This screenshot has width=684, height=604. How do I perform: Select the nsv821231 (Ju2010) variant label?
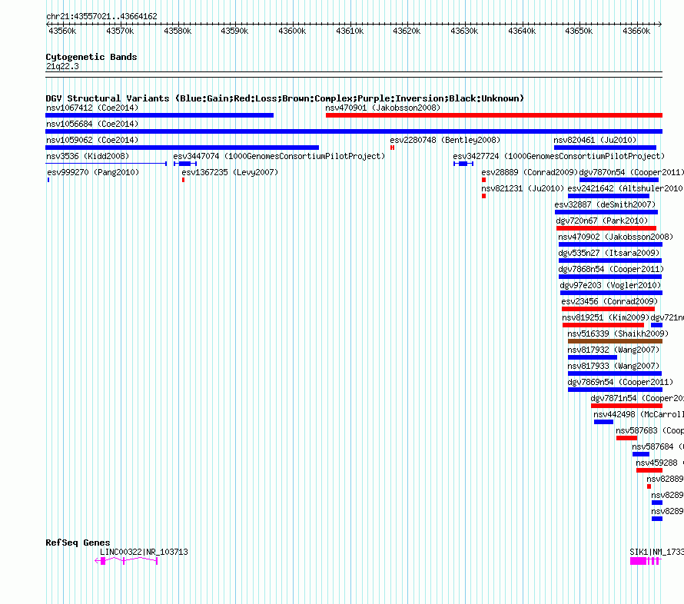[x=523, y=188]
